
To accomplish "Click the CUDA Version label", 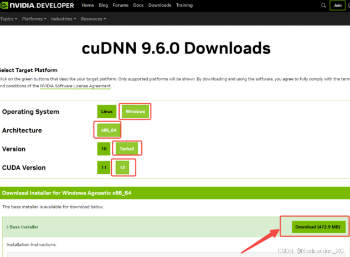I will pyautogui.click(x=24, y=167).
